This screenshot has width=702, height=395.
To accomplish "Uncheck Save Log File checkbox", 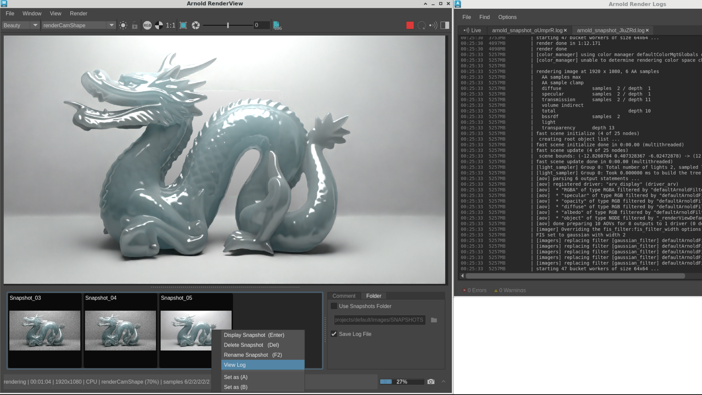I will point(334,334).
